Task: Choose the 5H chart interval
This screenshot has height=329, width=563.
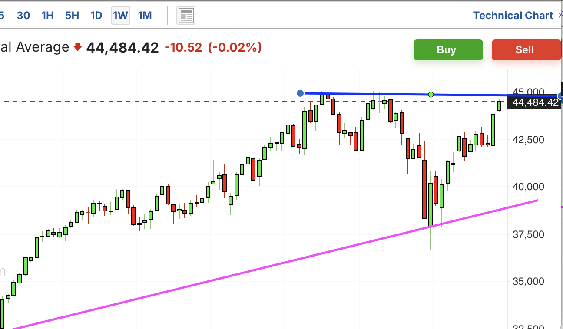Action: 72,16
